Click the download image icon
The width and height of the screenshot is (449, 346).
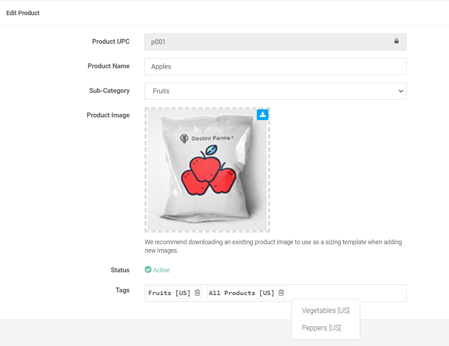click(262, 115)
